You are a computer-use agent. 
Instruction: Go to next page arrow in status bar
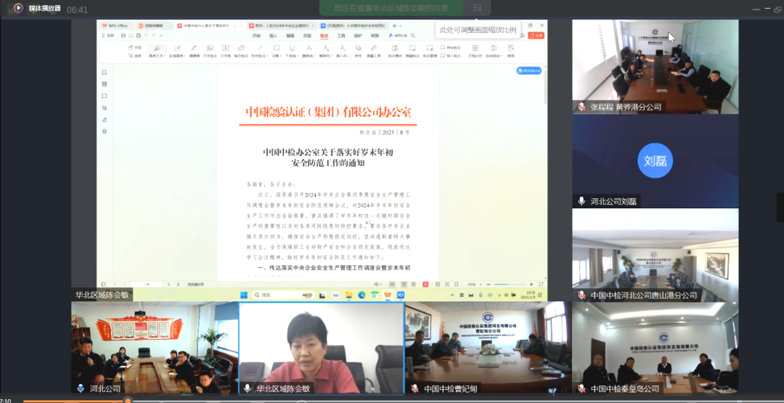(x=168, y=285)
